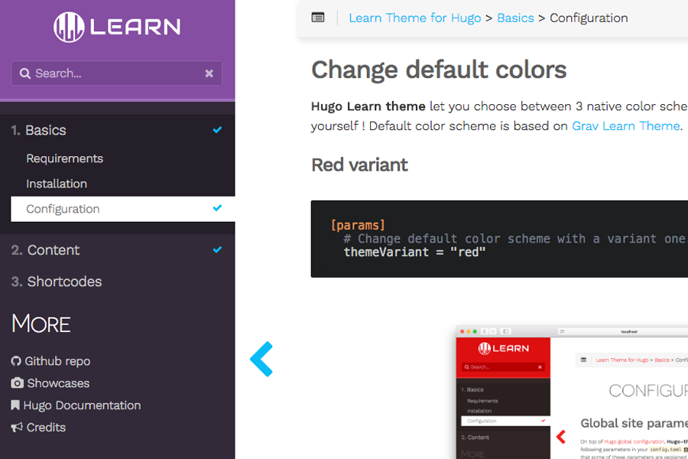Expand the 3. Shortcodes section
The height and width of the screenshot is (459, 688).
pos(64,282)
